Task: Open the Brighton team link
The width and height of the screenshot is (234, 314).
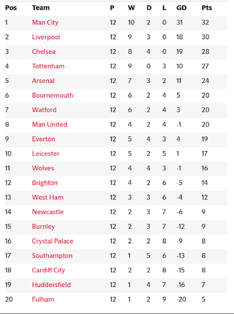Action: click(45, 183)
